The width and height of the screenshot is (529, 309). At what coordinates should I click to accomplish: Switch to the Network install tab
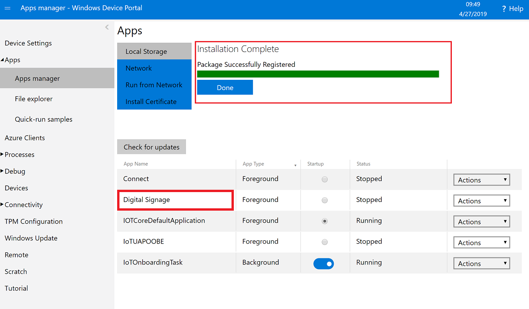[154, 68]
